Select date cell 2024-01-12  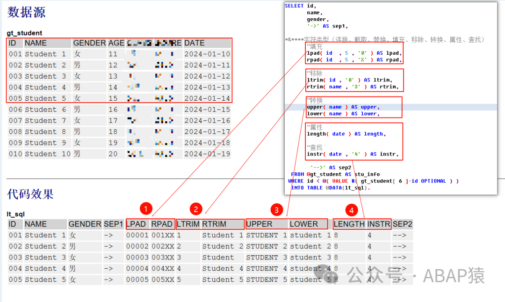click(207, 76)
